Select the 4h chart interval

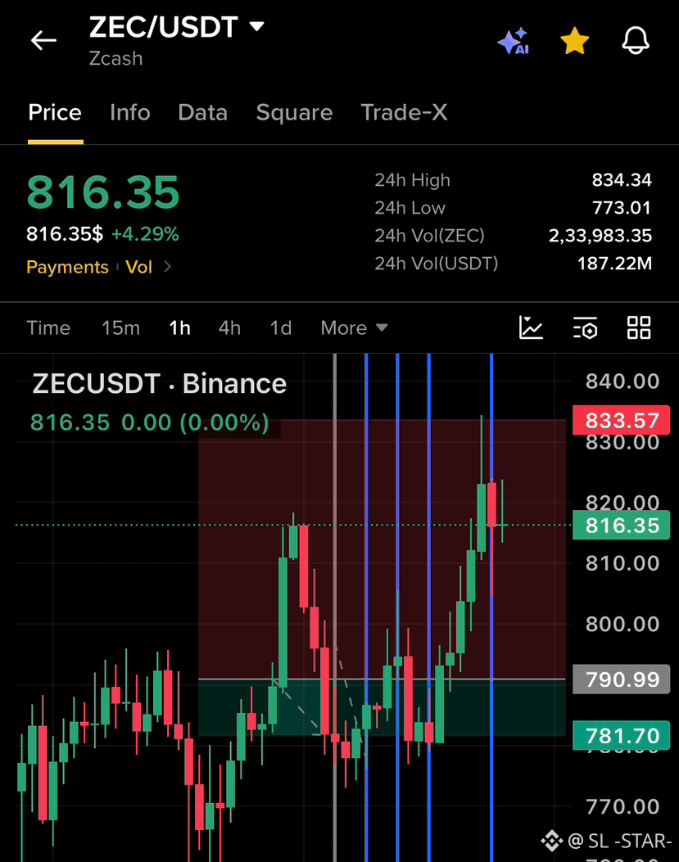pyautogui.click(x=229, y=327)
